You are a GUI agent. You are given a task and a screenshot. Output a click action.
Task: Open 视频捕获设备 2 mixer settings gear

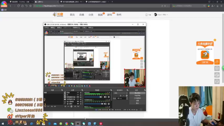pos(109,104)
